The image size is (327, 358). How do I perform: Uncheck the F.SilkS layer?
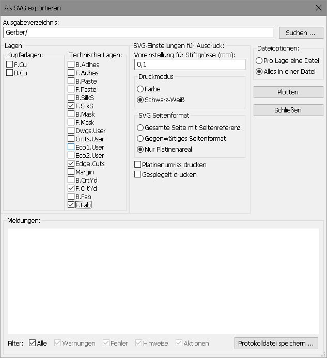point(71,105)
